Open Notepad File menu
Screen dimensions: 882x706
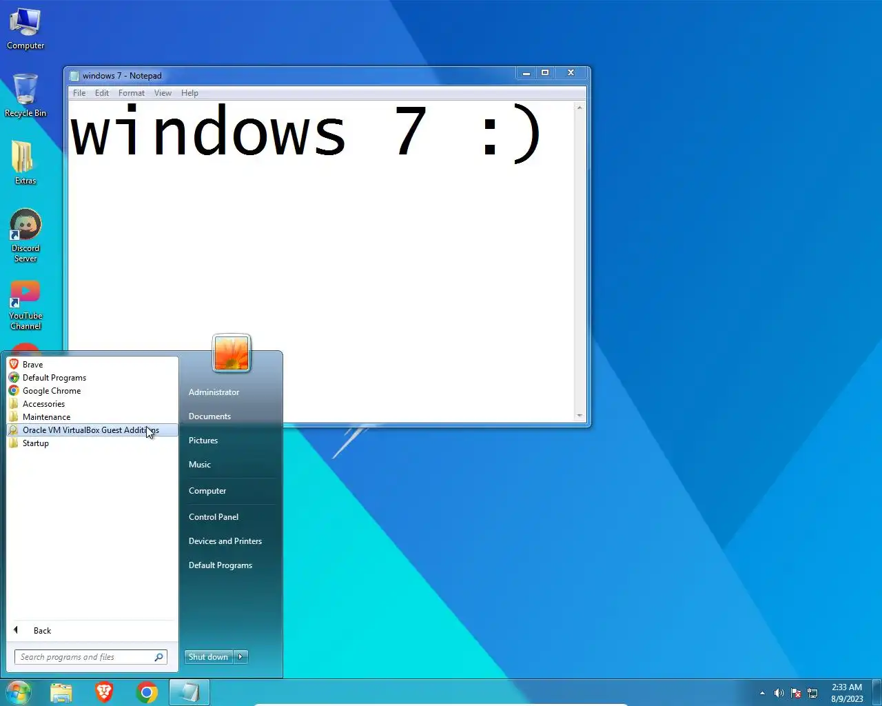click(79, 93)
